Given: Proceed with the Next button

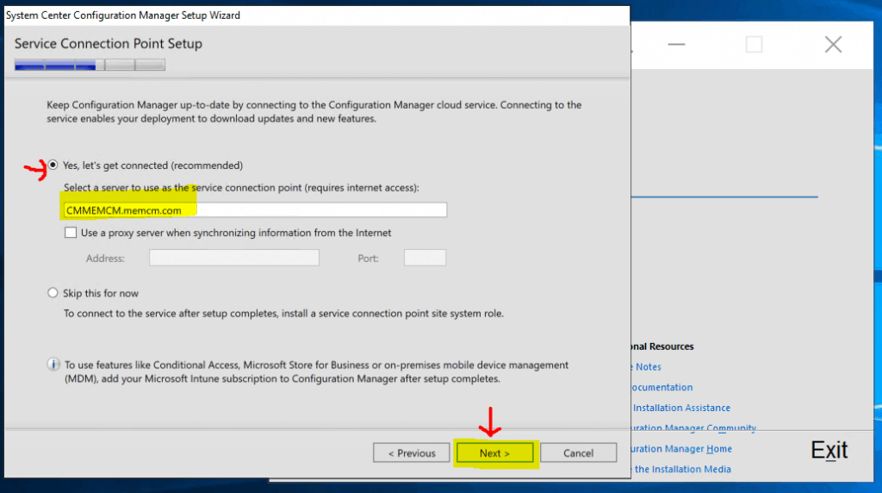Looking at the screenshot, I should tap(494, 453).
